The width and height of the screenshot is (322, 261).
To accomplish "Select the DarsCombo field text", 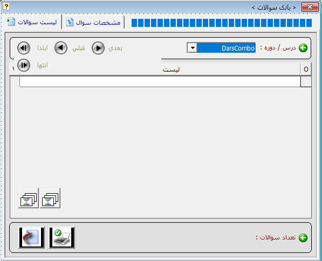I will (x=227, y=48).
